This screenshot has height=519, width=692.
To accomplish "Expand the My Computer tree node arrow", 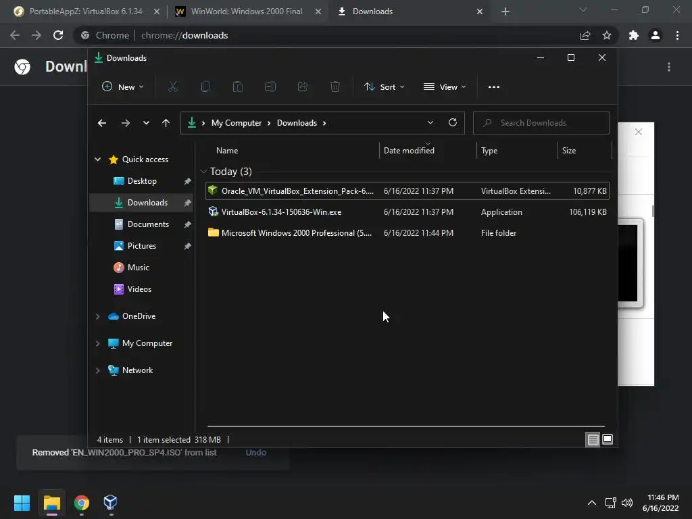I will point(97,343).
